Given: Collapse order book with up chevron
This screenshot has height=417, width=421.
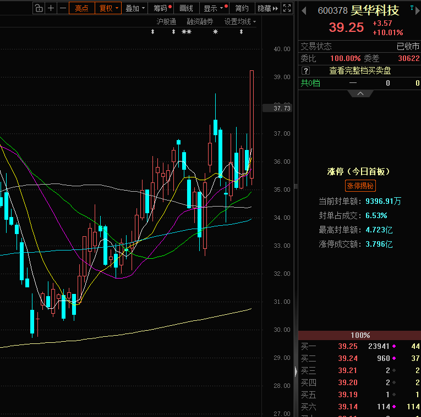Looking at the screenshot, I should point(360,93).
